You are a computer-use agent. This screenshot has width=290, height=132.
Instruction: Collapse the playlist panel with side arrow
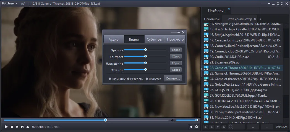[201, 68]
